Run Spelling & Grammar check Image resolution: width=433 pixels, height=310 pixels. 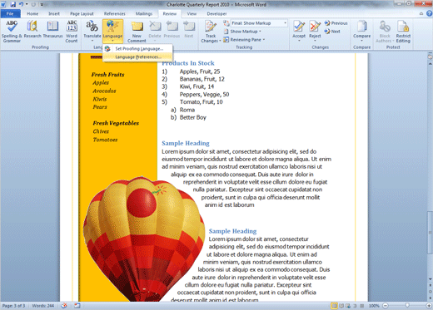point(12,32)
